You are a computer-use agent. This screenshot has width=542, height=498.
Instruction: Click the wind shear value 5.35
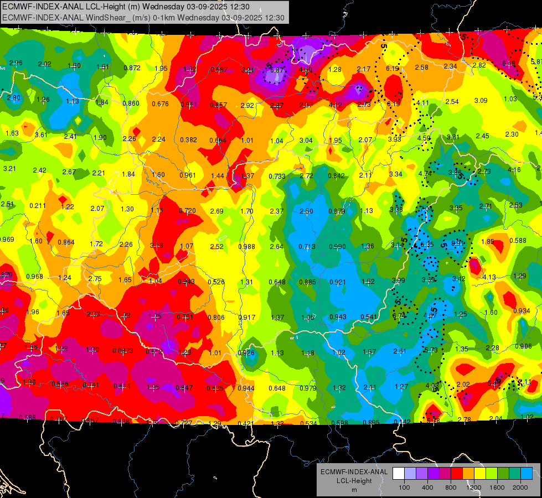[x=427, y=245]
